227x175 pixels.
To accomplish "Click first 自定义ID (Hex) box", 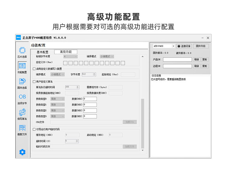I will [65, 63].
